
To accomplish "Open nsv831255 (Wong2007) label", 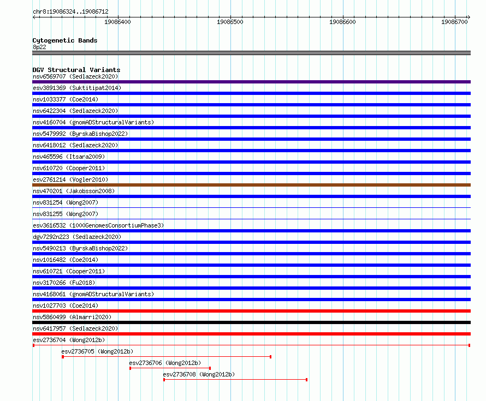I will click(x=66, y=214).
